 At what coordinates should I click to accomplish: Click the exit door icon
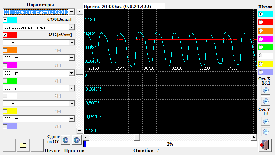point(265,145)
